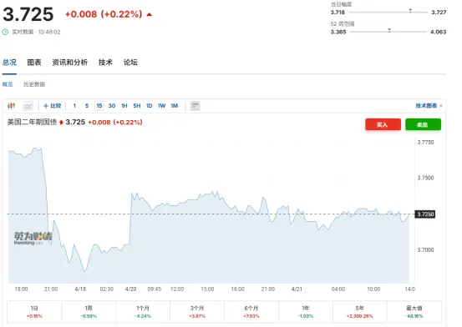This screenshot has width=462, height=327.
Task: Click the red up-arrow beside price change
Action: tap(150, 14)
